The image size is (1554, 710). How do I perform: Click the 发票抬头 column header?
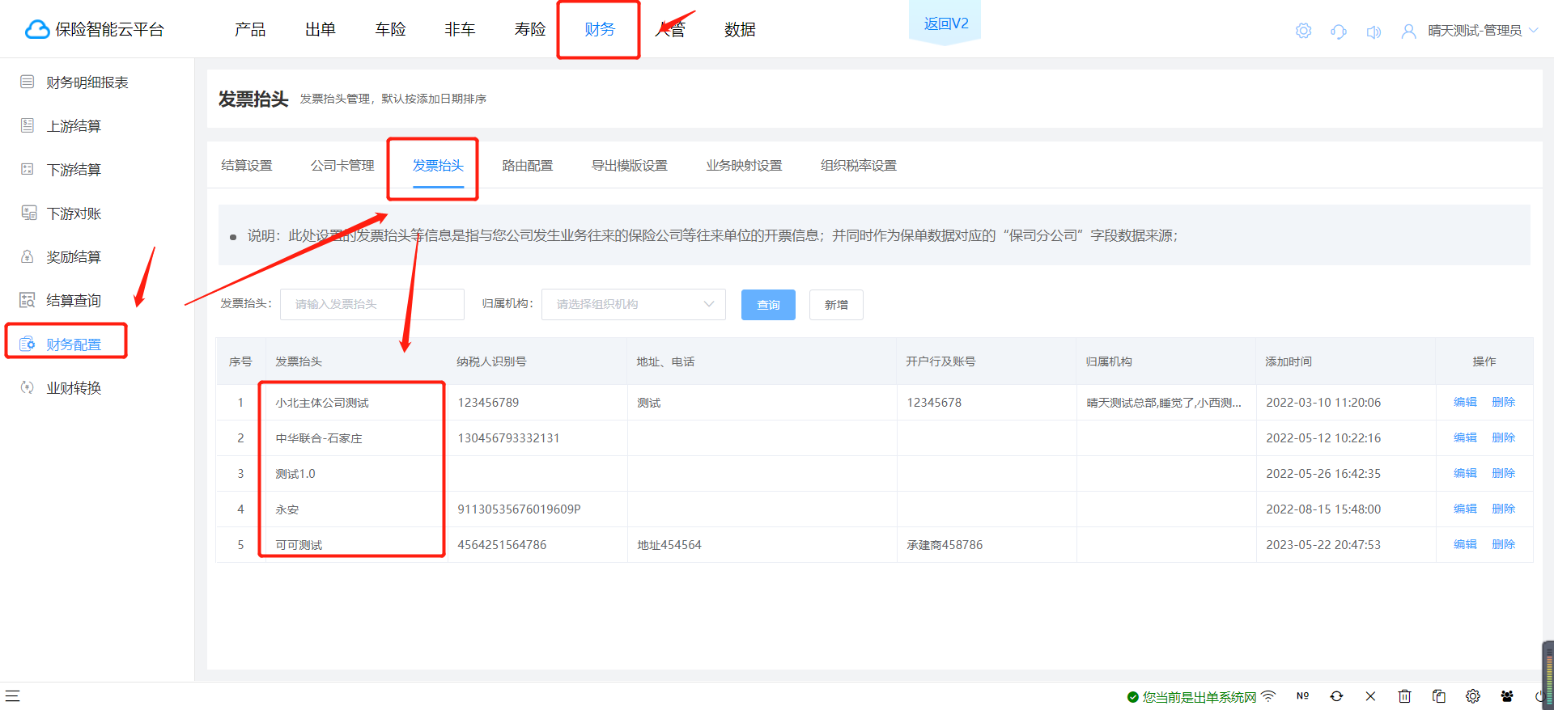pyautogui.click(x=299, y=361)
